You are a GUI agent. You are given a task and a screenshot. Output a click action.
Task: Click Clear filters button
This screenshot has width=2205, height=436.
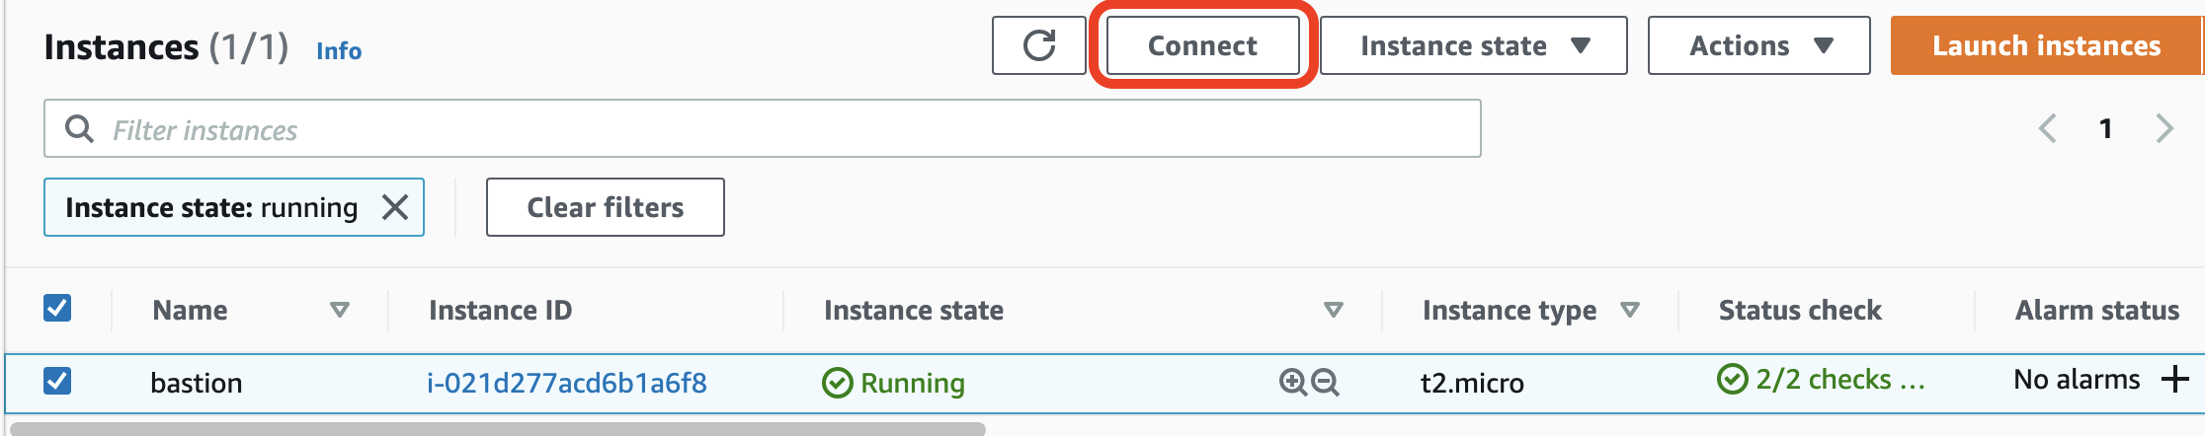(605, 207)
